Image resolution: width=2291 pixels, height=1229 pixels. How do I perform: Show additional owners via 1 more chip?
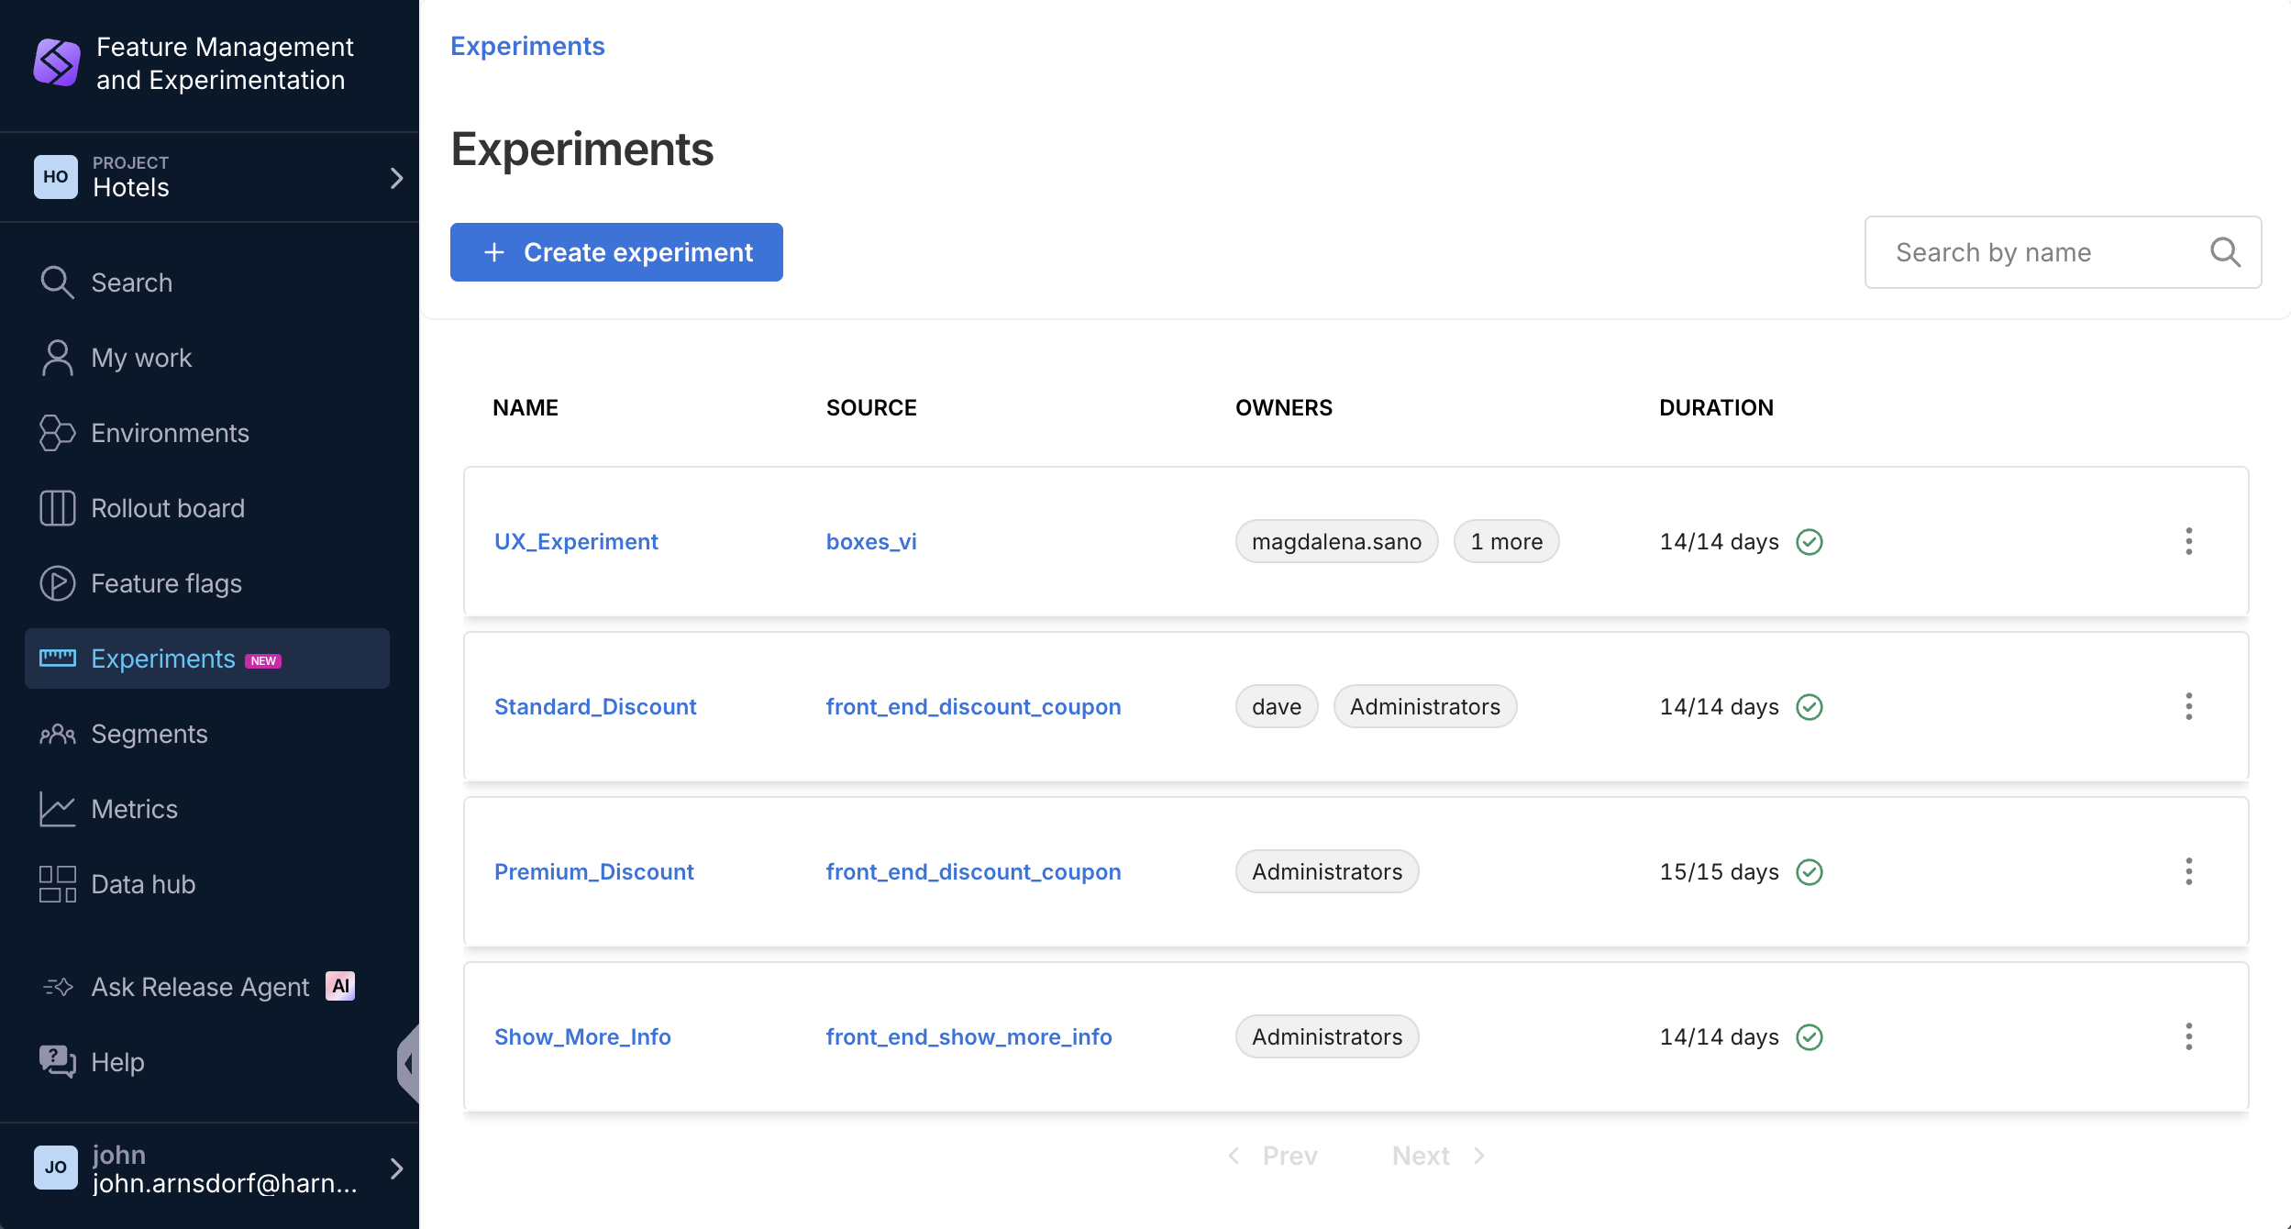(1506, 541)
